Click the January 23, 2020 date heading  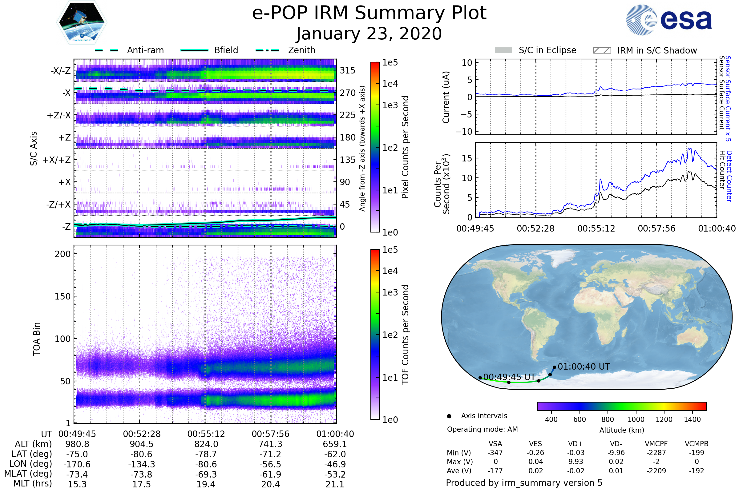(369, 34)
